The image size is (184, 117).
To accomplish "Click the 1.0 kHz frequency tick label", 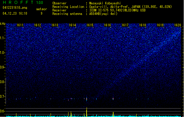I will point(2,53).
